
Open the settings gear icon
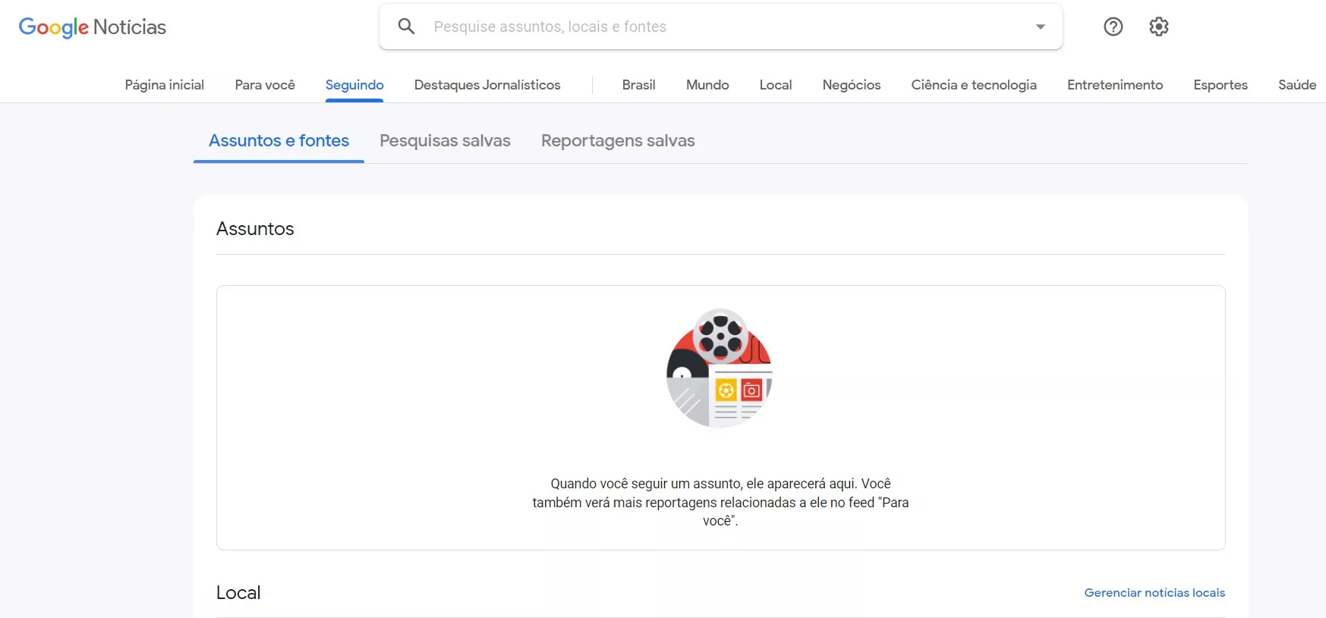coord(1159,27)
